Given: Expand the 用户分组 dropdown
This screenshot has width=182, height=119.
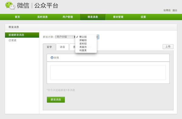Looking at the screenshot, I should point(65,37).
